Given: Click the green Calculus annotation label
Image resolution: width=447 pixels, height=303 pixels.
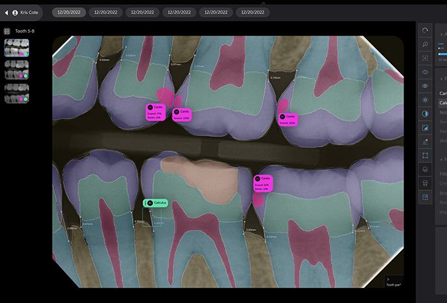Looking at the screenshot, I should (155, 203).
